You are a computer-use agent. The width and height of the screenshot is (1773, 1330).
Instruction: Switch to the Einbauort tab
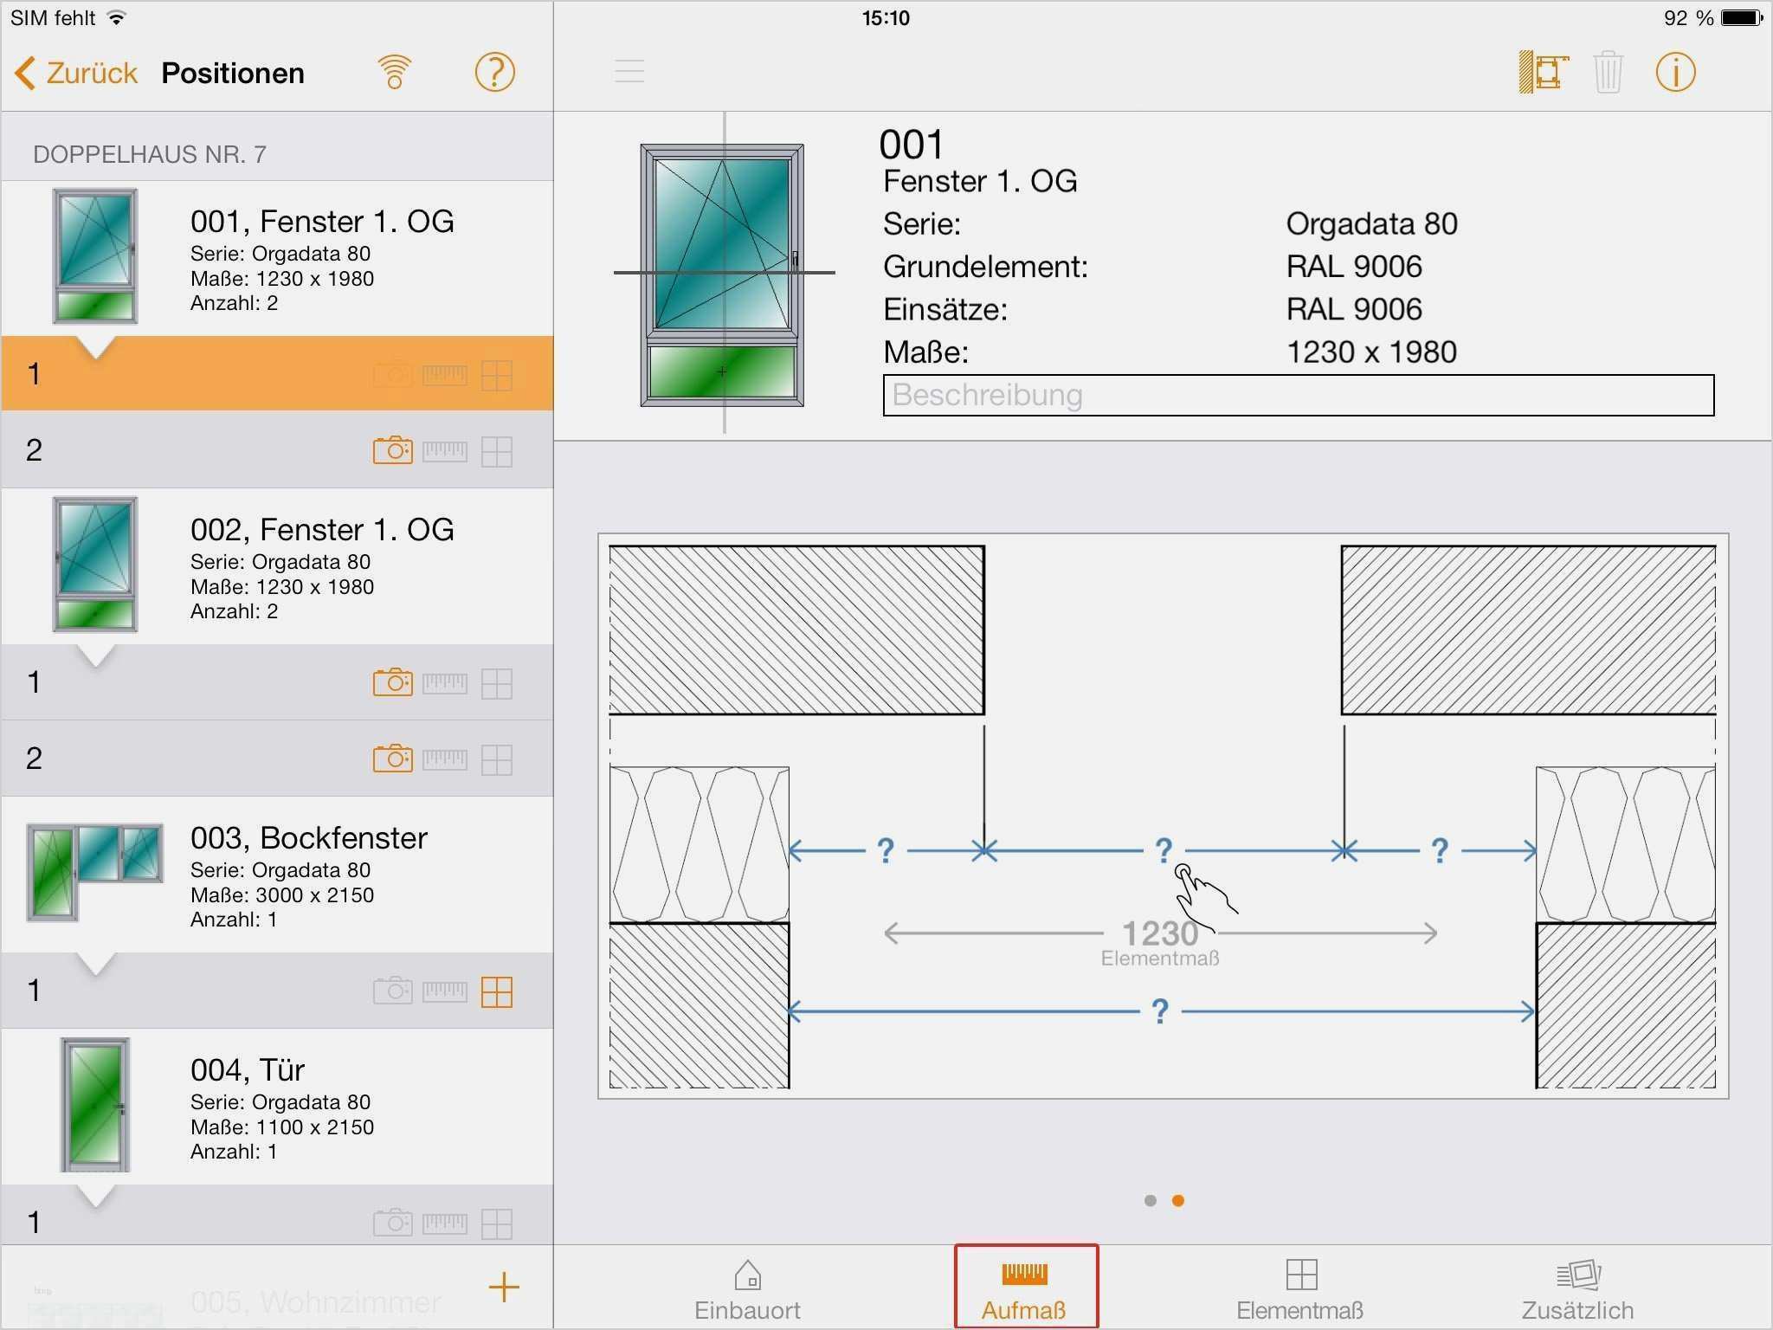coord(747,1290)
